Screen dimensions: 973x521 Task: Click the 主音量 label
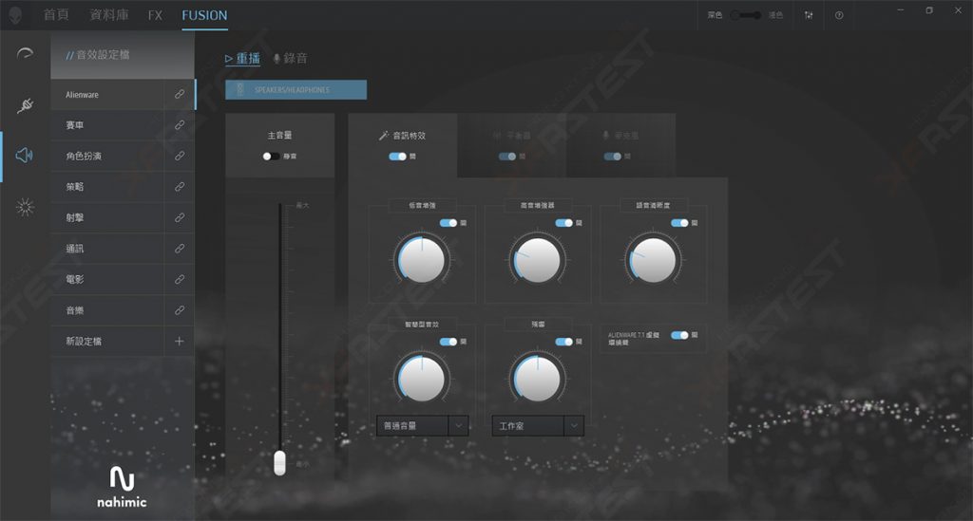(x=280, y=135)
